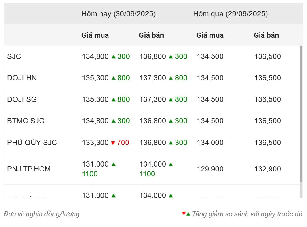Click the Đơn vị: nghìn đồng/lượng note
The width and height of the screenshot is (307, 227).
pos(41,214)
